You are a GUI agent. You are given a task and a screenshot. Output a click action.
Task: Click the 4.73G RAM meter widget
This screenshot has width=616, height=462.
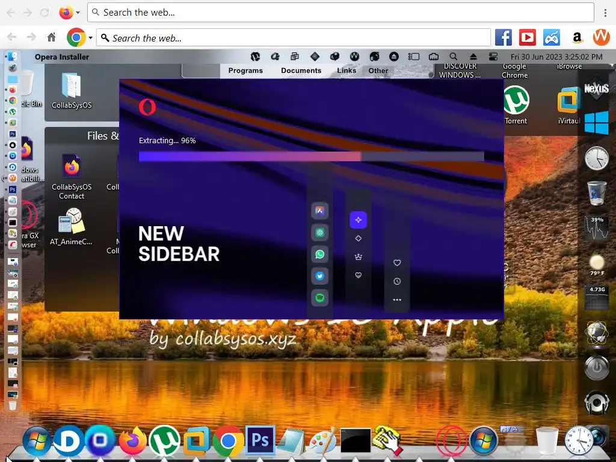coord(597,298)
